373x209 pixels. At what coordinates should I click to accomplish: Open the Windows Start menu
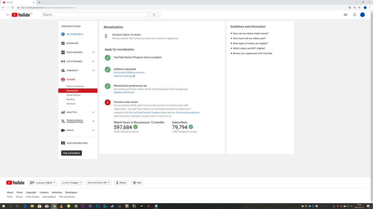(x=3, y=206)
